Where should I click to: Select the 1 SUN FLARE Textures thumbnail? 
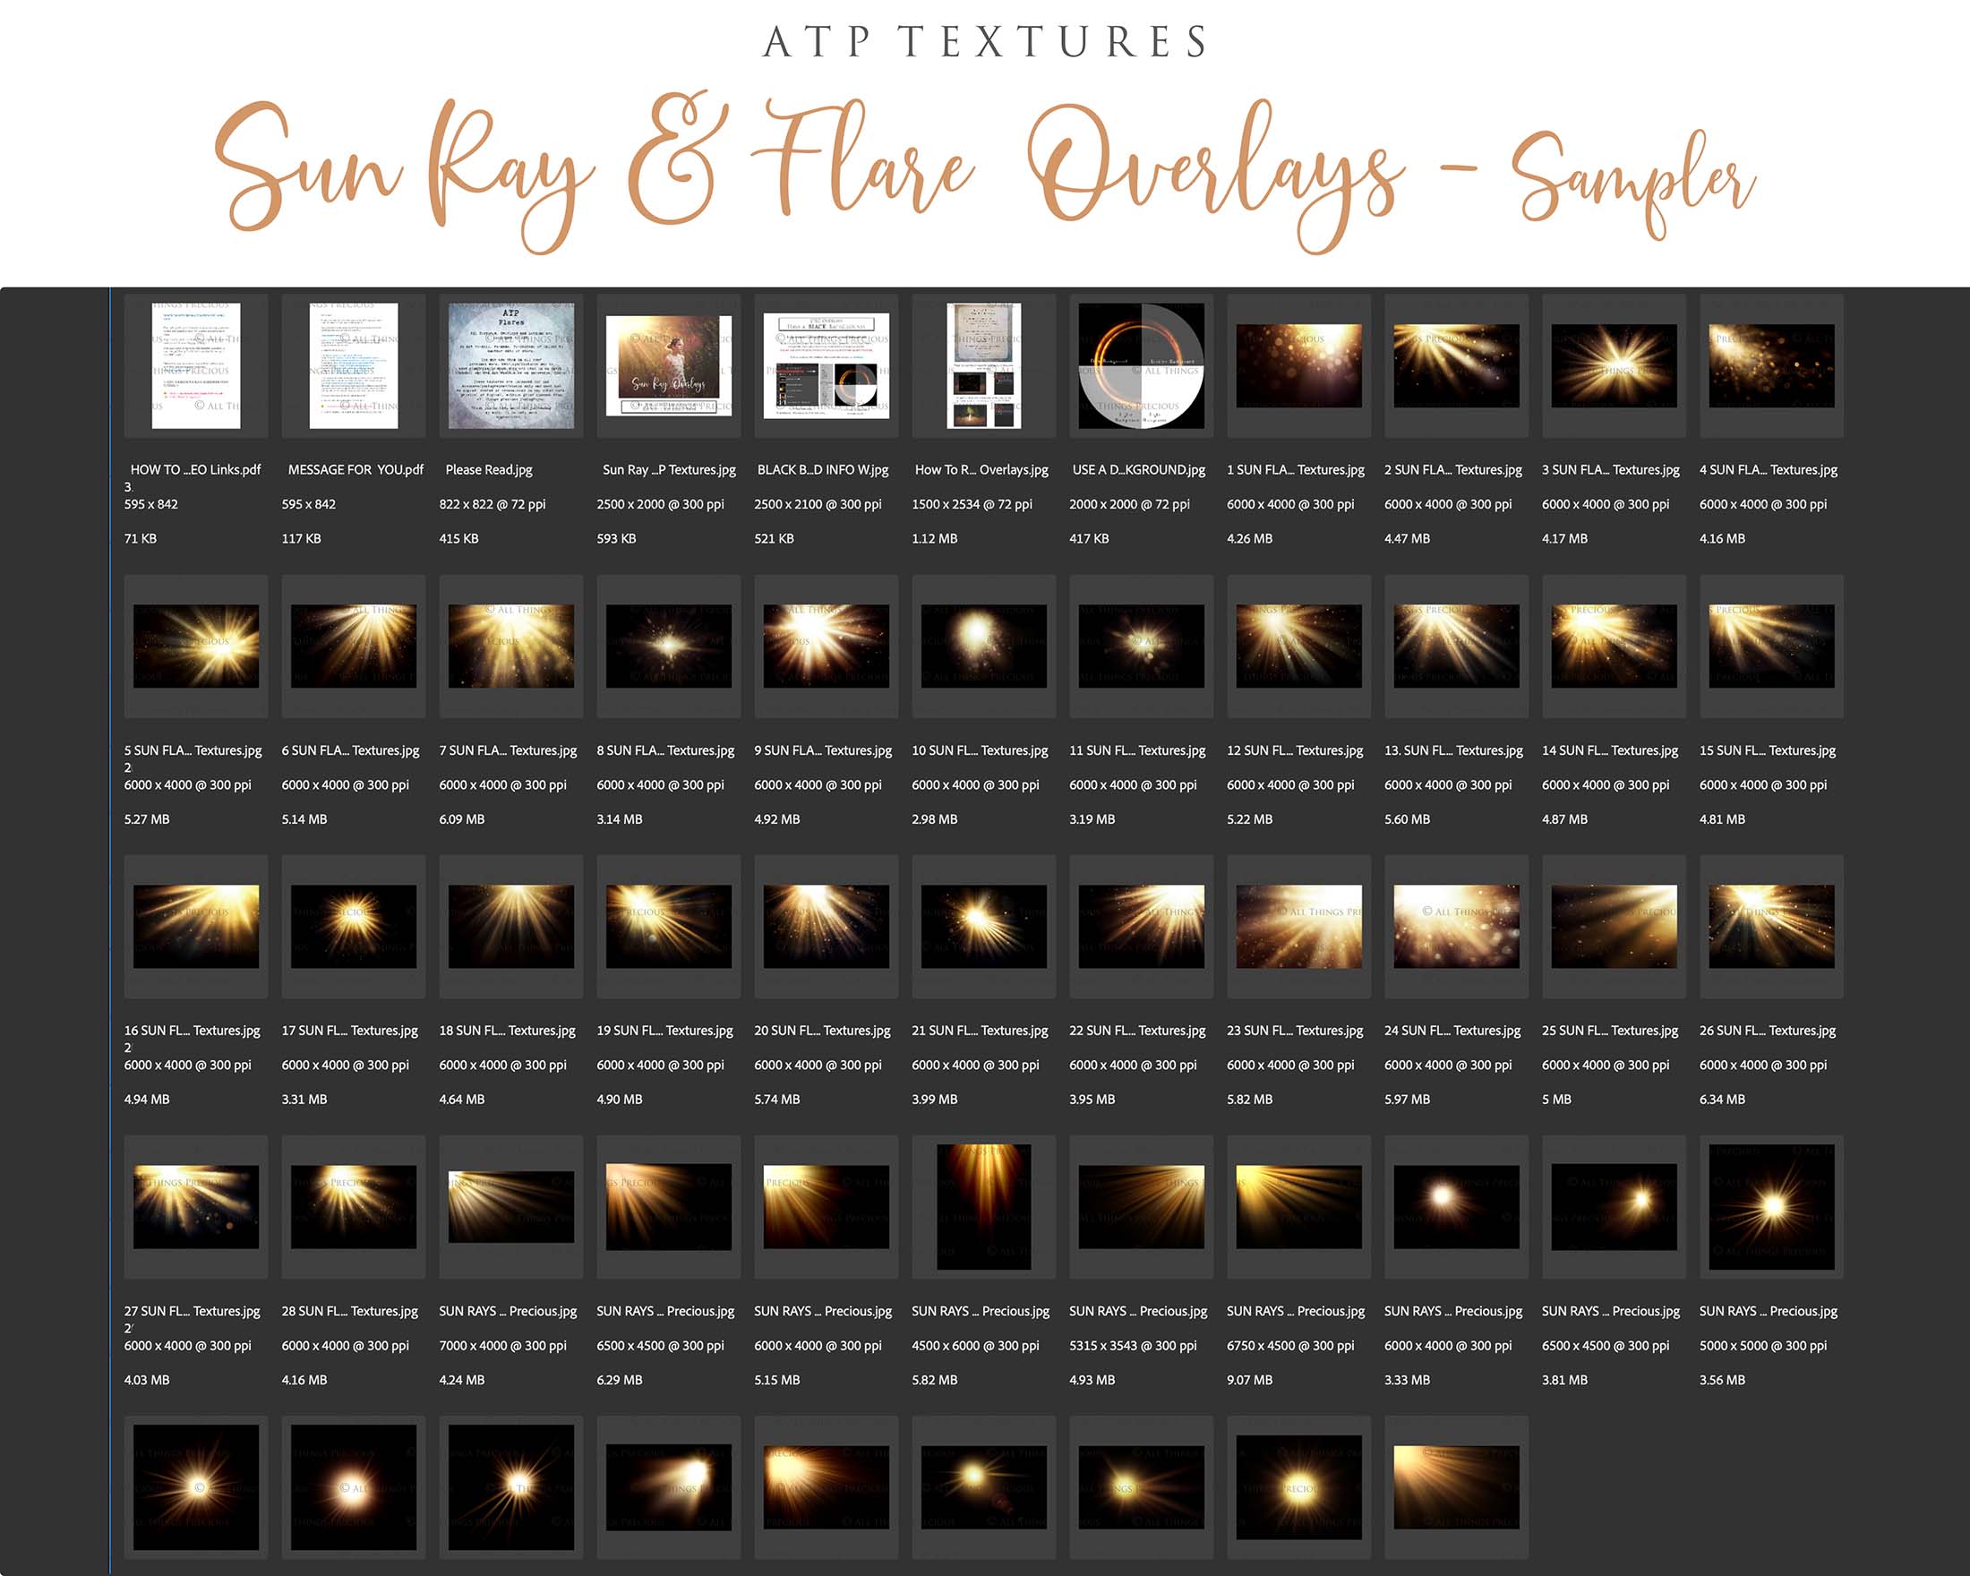coord(1298,365)
